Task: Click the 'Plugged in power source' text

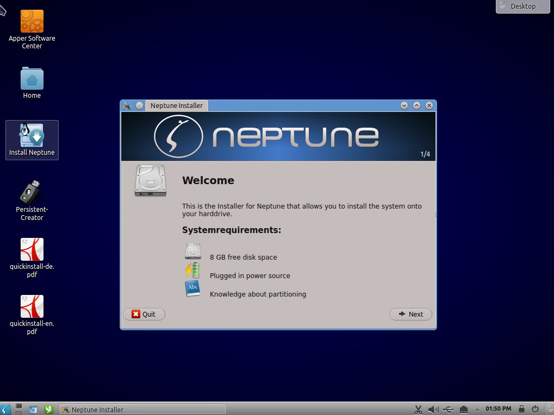Action: pos(250,275)
